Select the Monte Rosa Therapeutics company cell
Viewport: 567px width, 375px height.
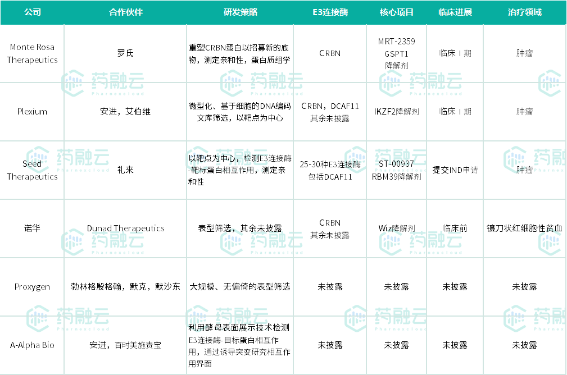32,53
